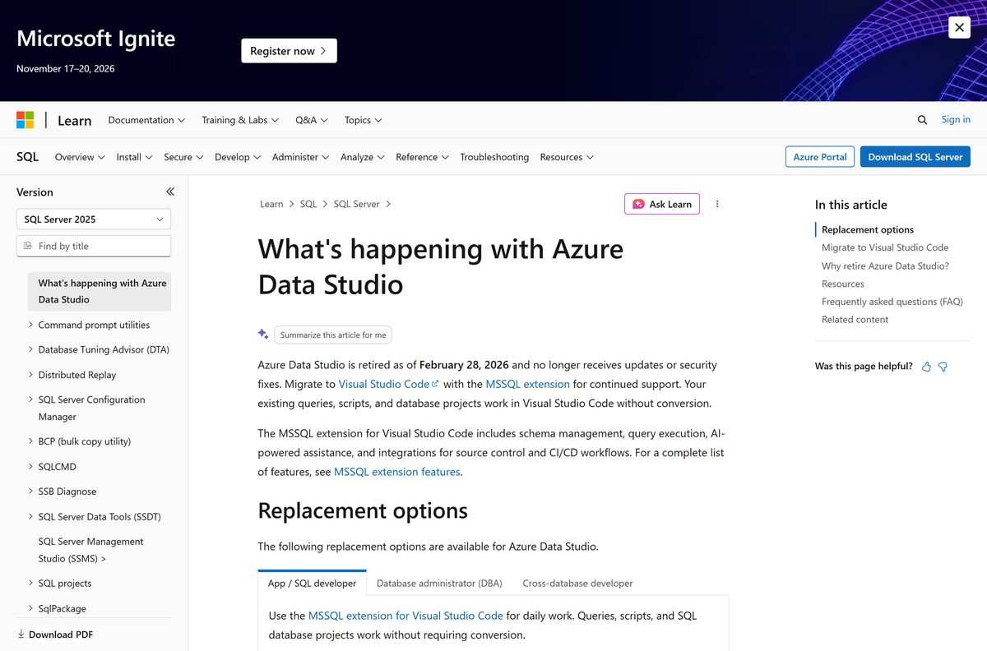
Task: Expand SQL projects tree node
Action: coord(30,584)
